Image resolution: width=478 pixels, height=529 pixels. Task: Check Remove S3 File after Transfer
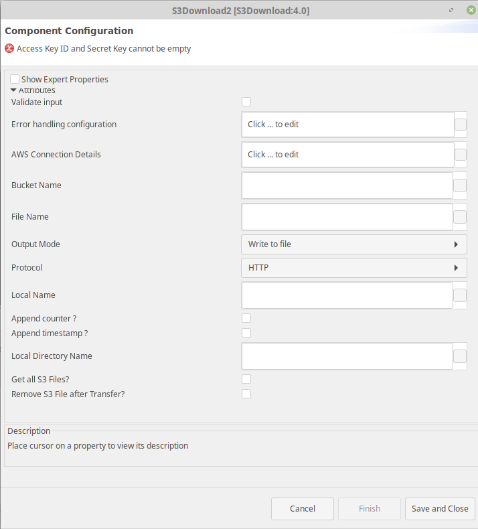click(x=246, y=394)
